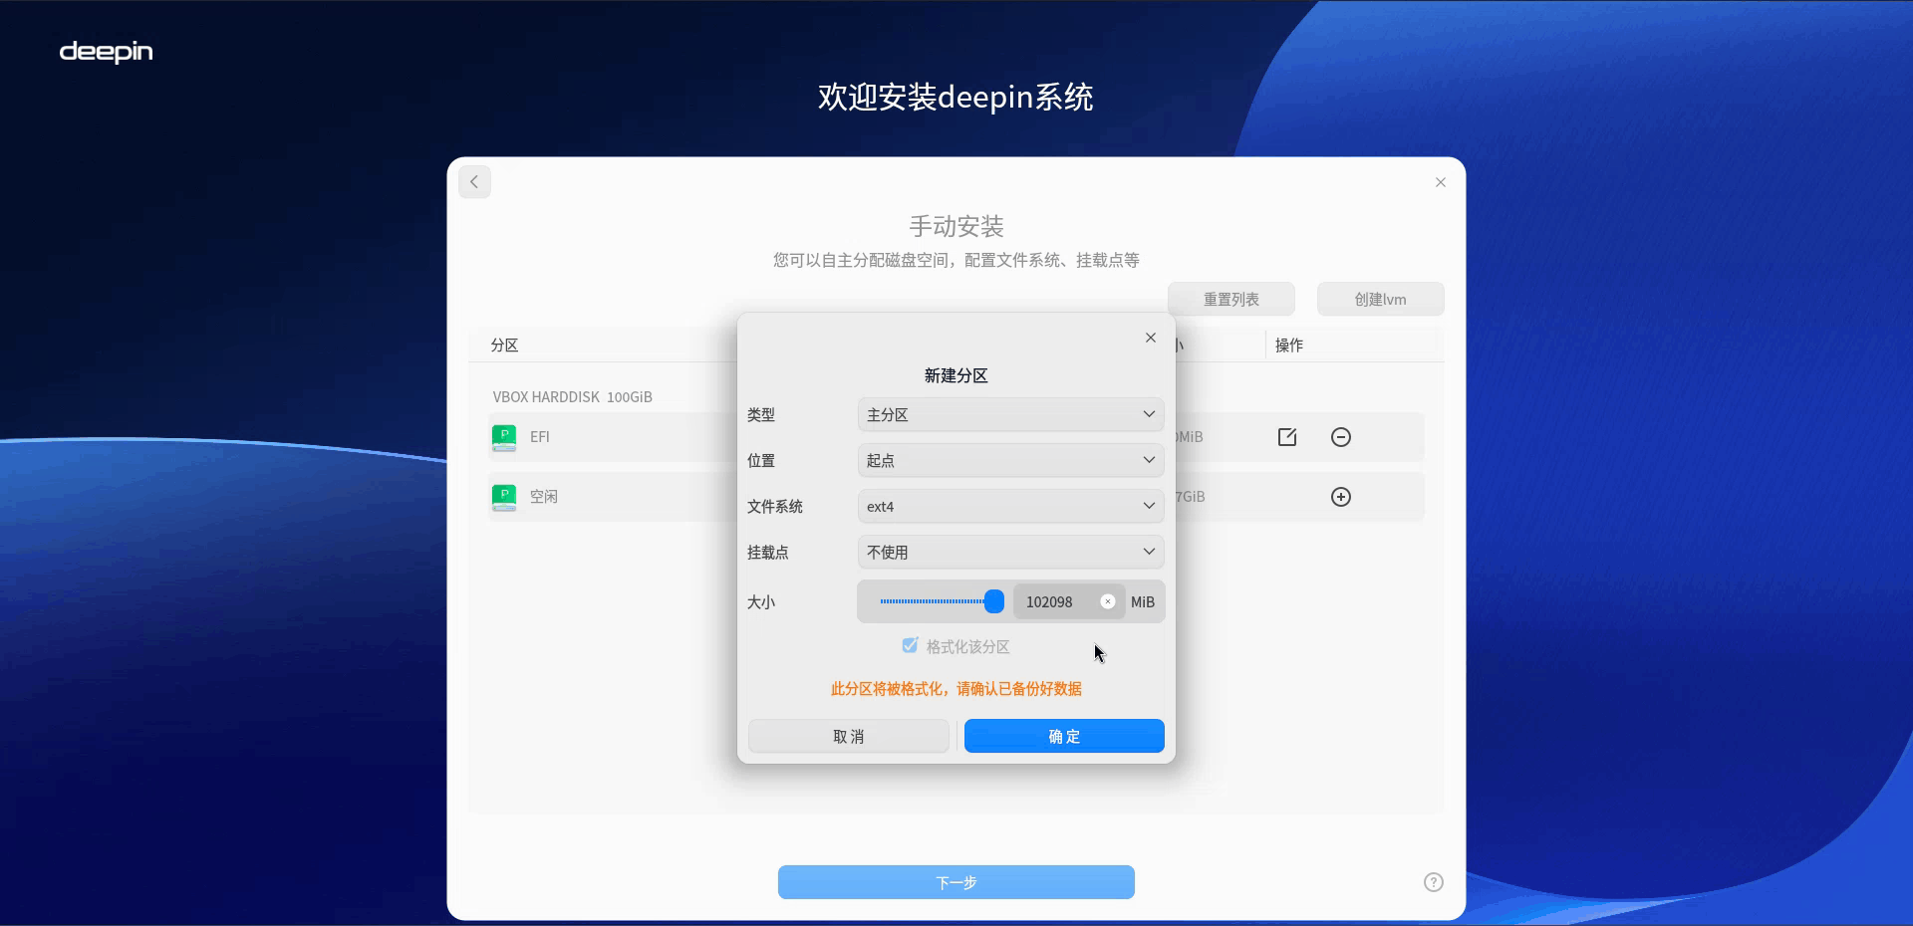Click the size input field 102098
This screenshot has width=1913, height=926.
(1069, 601)
